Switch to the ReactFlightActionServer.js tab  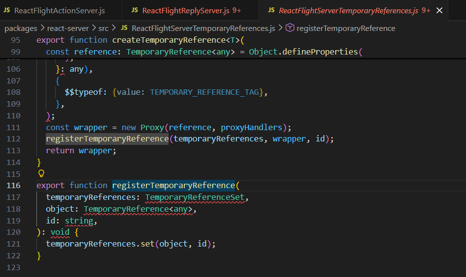tap(59, 10)
